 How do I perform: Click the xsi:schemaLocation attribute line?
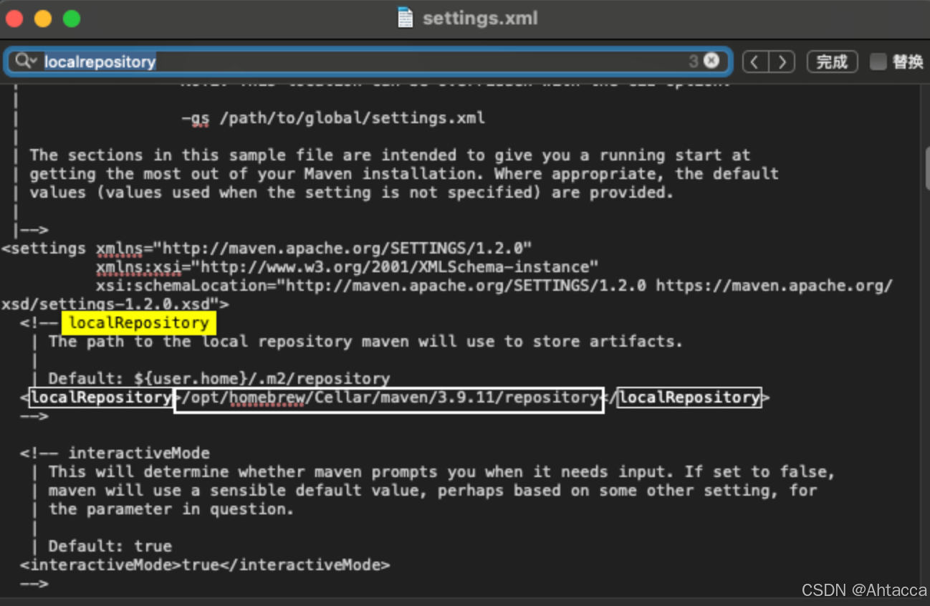494,286
